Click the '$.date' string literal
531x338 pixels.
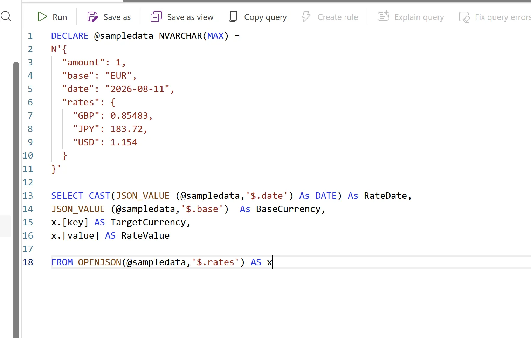(x=267, y=196)
